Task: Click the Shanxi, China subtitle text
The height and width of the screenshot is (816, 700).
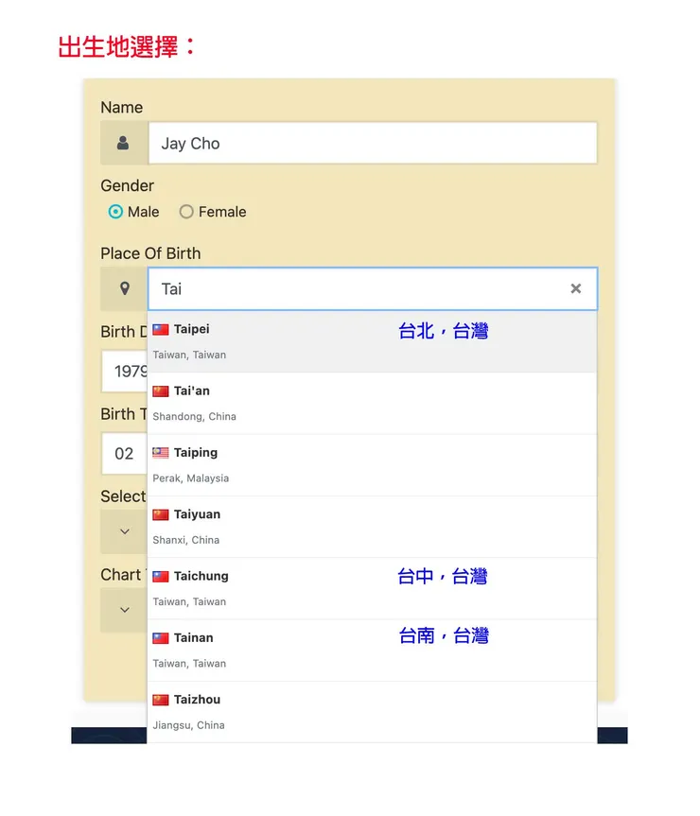Action: (x=185, y=540)
